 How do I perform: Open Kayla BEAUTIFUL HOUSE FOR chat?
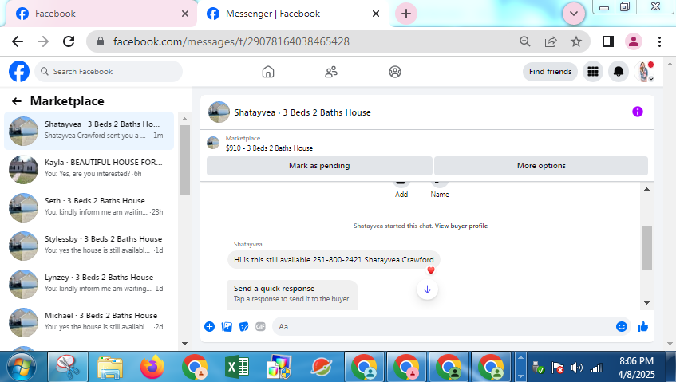coord(89,169)
